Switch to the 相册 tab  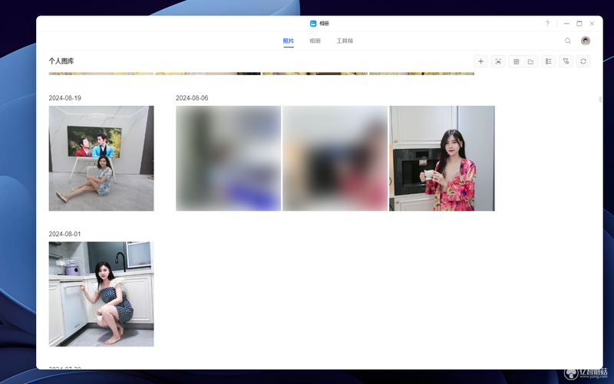[x=315, y=41]
